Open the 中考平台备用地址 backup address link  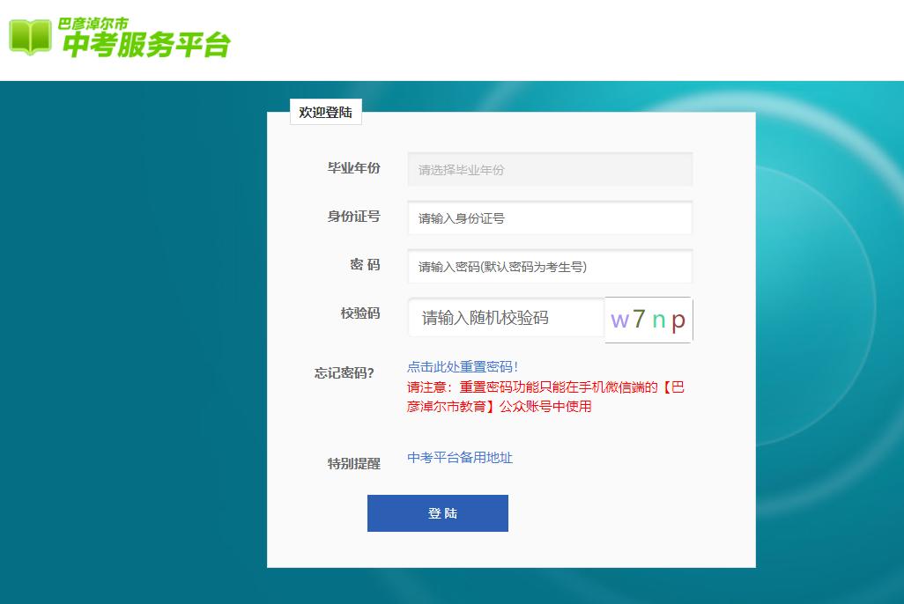[460, 458]
